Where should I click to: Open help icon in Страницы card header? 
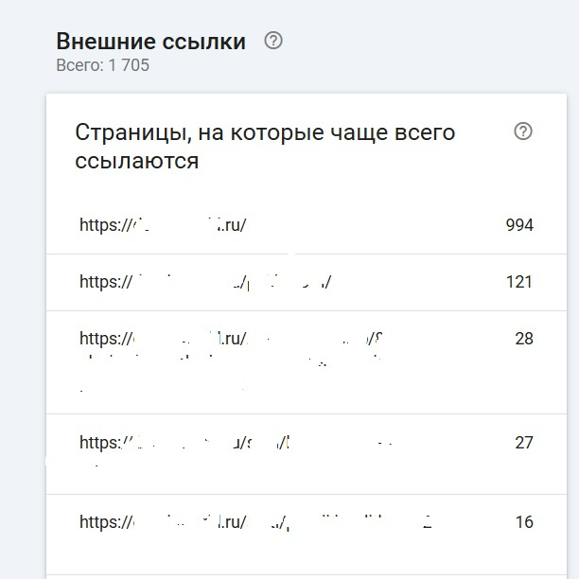tap(523, 132)
